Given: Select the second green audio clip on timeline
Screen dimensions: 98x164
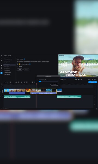Looking at the screenshot, I should [69, 96].
